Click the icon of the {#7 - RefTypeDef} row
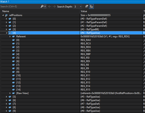 pos(10,104)
